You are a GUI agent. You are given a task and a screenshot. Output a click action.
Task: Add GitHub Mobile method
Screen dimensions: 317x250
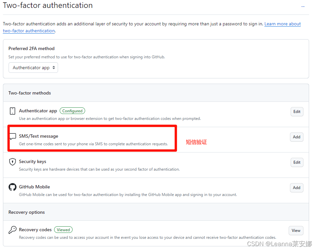(297, 188)
